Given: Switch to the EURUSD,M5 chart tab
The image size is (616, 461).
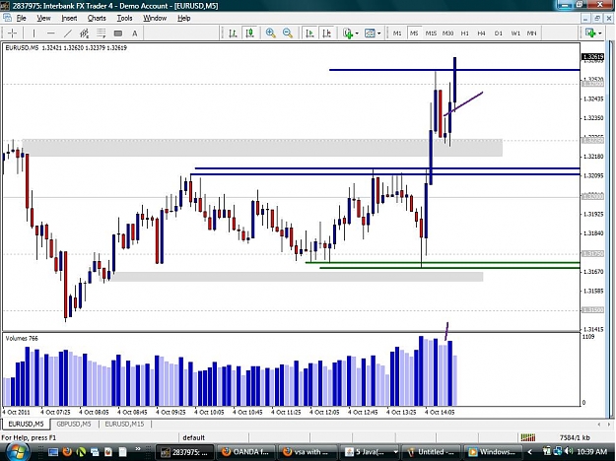Looking at the screenshot, I should (x=26, y=425).
